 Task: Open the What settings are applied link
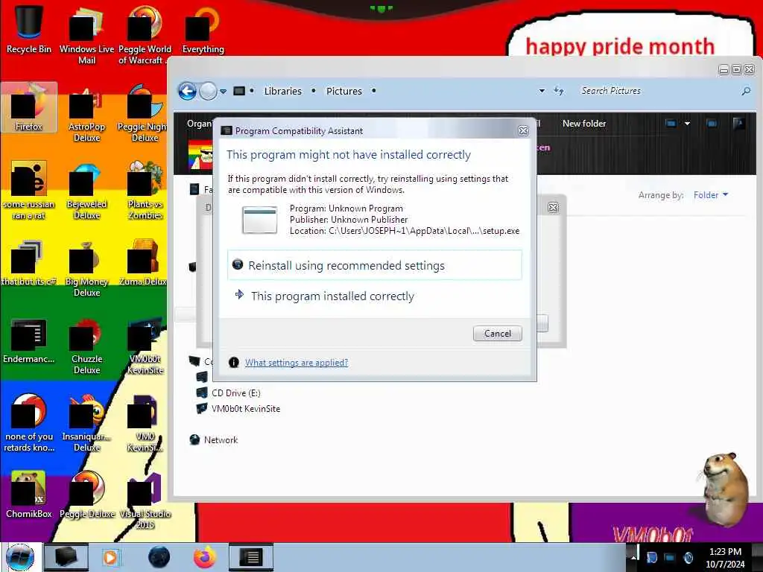point(297,363)
